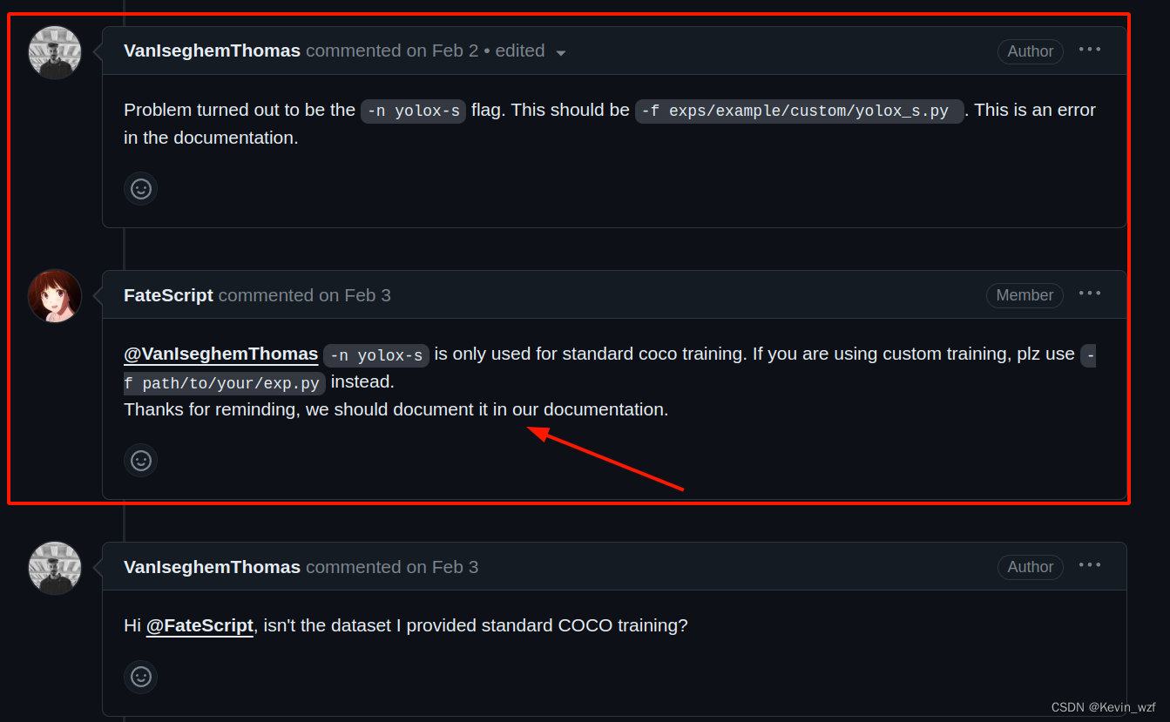Add emoji reaction to the COCO training question

tap(140, 677)
